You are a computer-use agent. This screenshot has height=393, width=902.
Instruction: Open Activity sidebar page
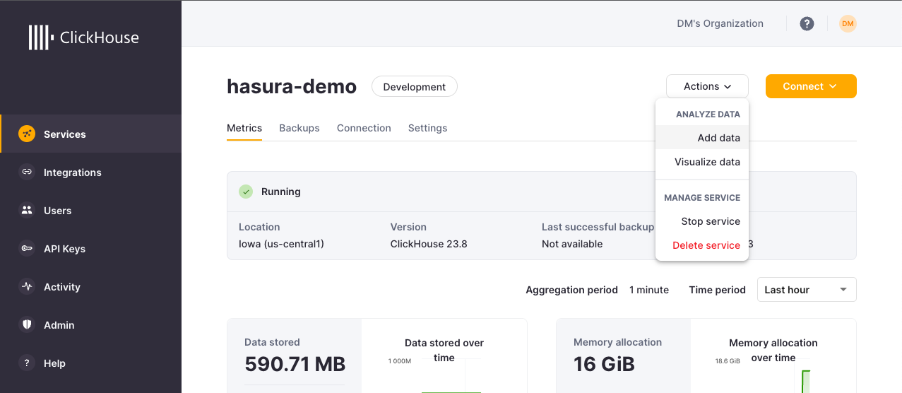(90, 286)
